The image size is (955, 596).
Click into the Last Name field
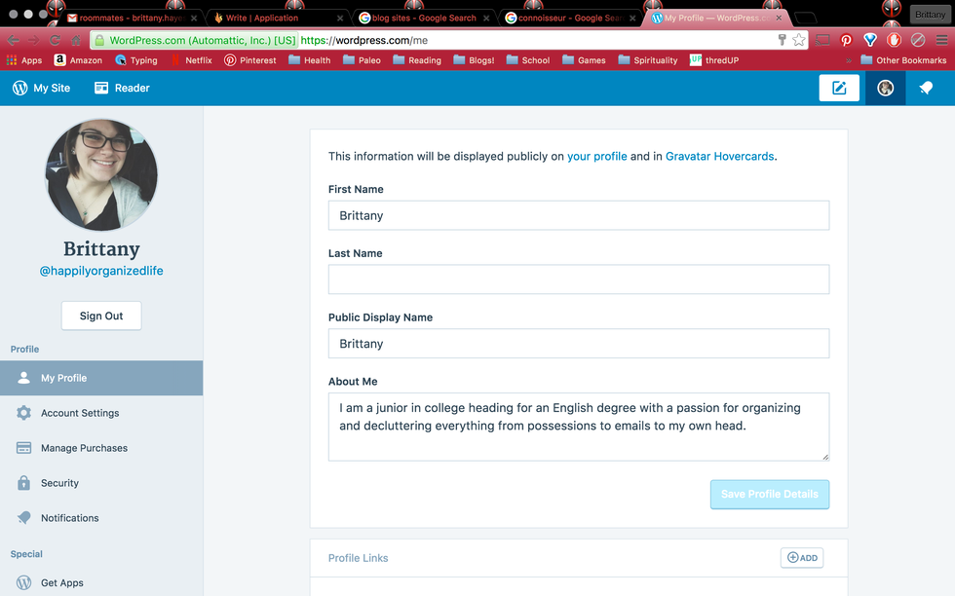[x=578, y=279]
